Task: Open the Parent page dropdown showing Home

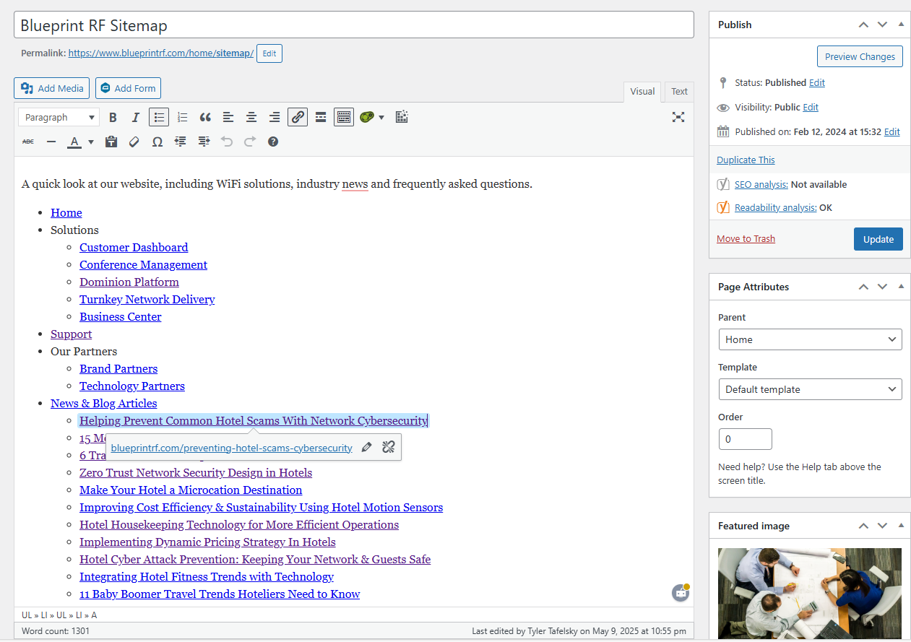Action: pyautogui.click(x=810, y=339)
